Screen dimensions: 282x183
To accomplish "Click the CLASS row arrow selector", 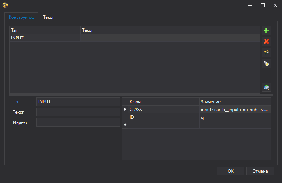I will pyautogui.click(x=125, y=110).
